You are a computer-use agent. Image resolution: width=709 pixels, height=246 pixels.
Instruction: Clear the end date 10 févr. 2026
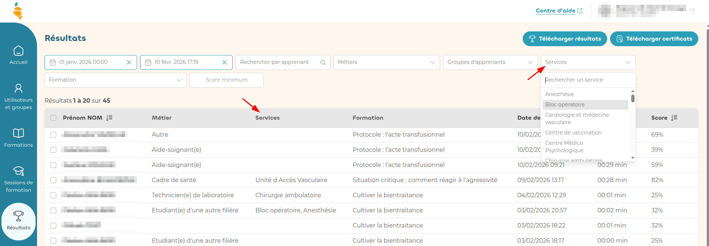click(224, 62)
